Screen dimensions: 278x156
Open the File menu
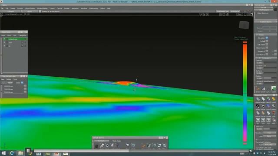pos(2,8)
